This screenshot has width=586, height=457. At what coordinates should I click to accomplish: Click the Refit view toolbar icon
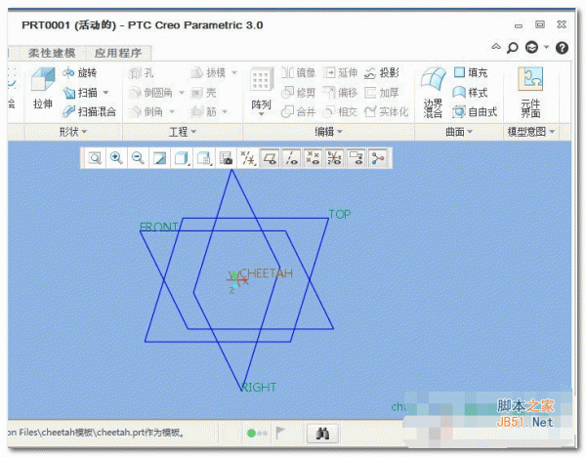pos(95,158)
